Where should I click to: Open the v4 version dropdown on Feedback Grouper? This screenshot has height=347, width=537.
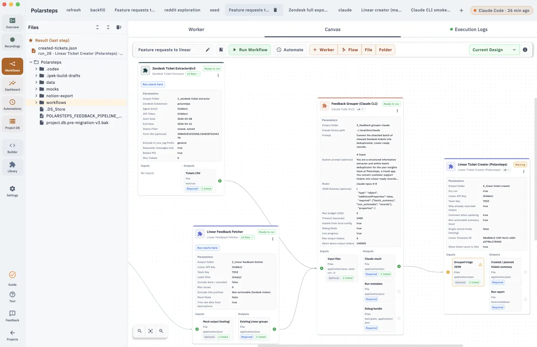coord(360,109)
